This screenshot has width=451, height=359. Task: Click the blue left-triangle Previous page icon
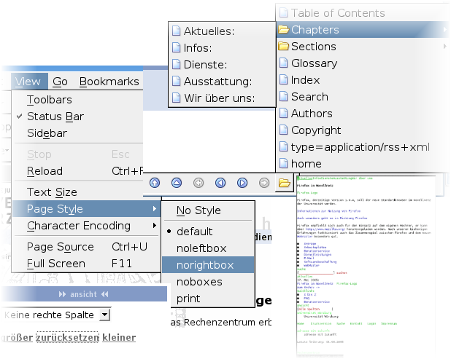[x=220, y=183]
